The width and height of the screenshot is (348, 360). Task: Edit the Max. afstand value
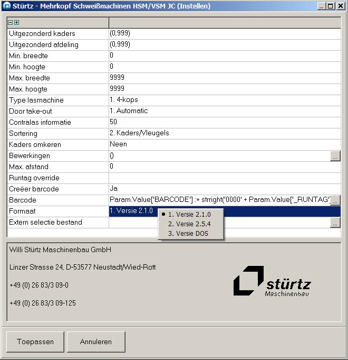point(225,167)
